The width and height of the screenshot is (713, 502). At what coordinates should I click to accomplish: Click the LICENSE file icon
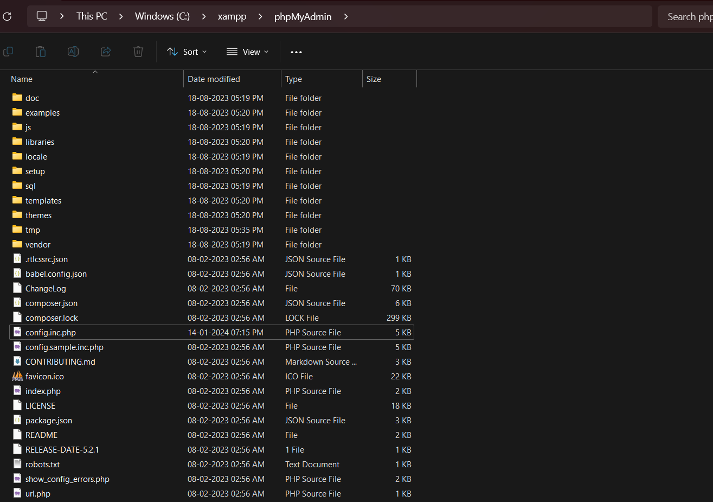click(17, 405)
